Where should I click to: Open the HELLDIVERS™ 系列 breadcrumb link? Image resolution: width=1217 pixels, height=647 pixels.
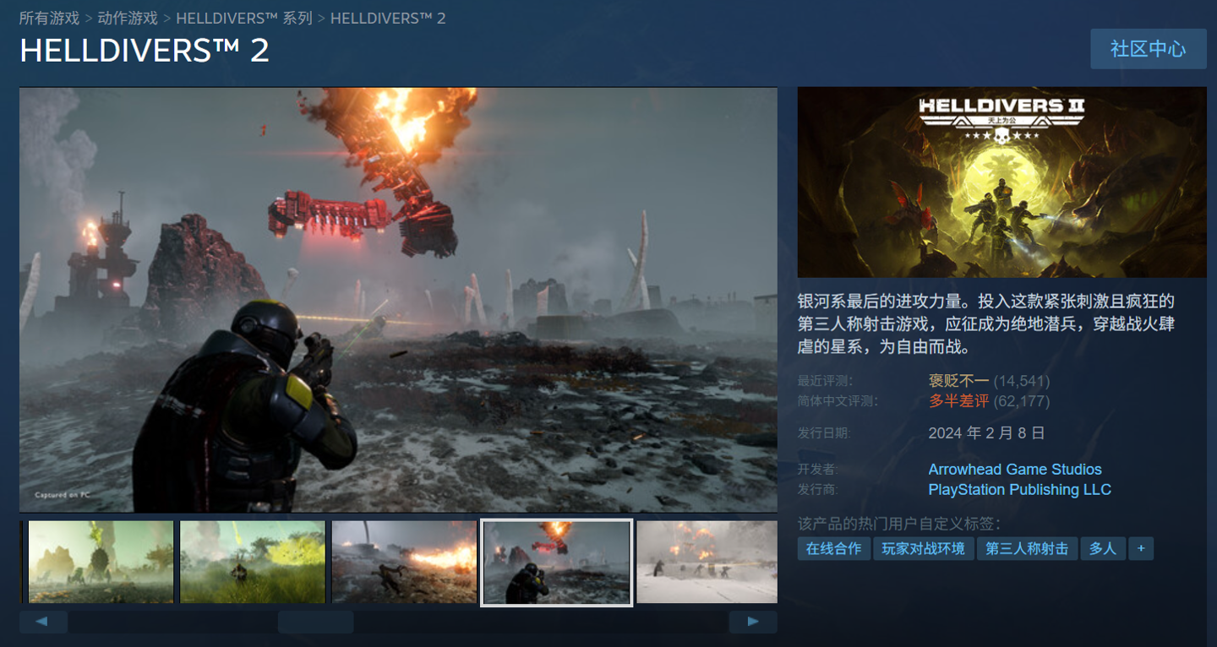[x=244, y=18]
